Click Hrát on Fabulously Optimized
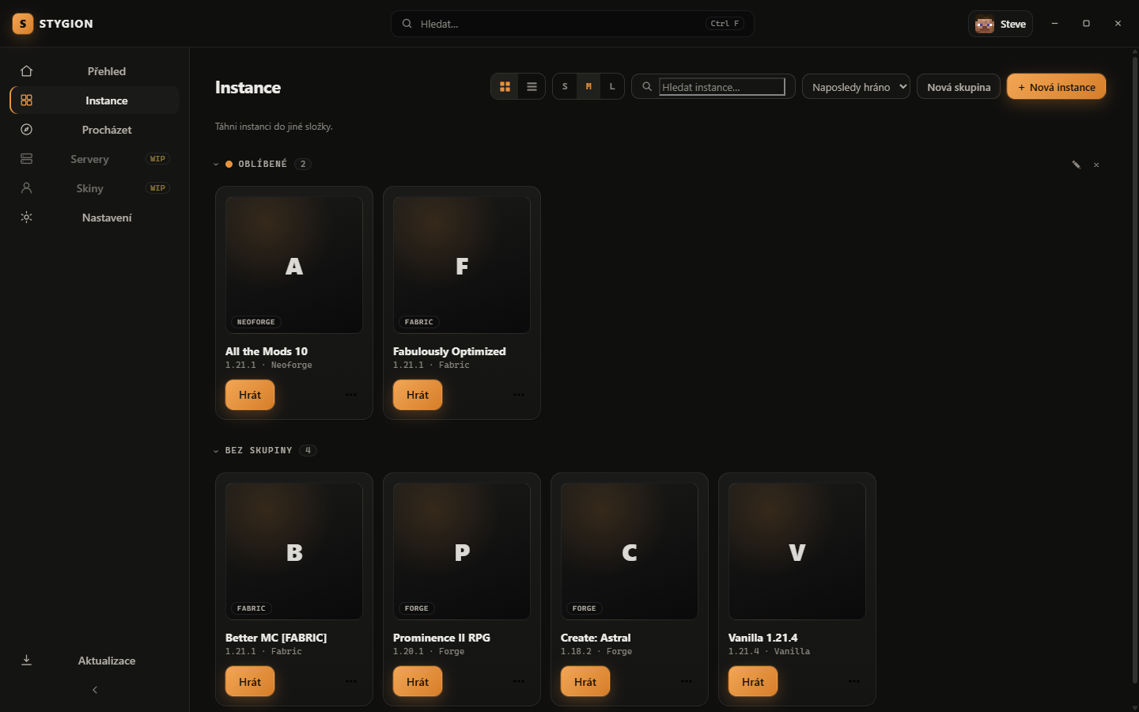The height and width of the screenshot is (712, 1139). (418, 395)
